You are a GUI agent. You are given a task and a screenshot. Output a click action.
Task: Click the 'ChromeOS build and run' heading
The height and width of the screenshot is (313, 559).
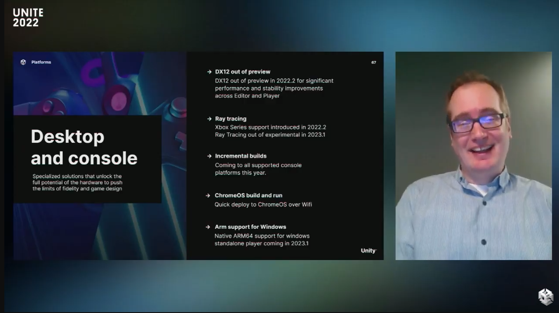[x=249, y=195]
